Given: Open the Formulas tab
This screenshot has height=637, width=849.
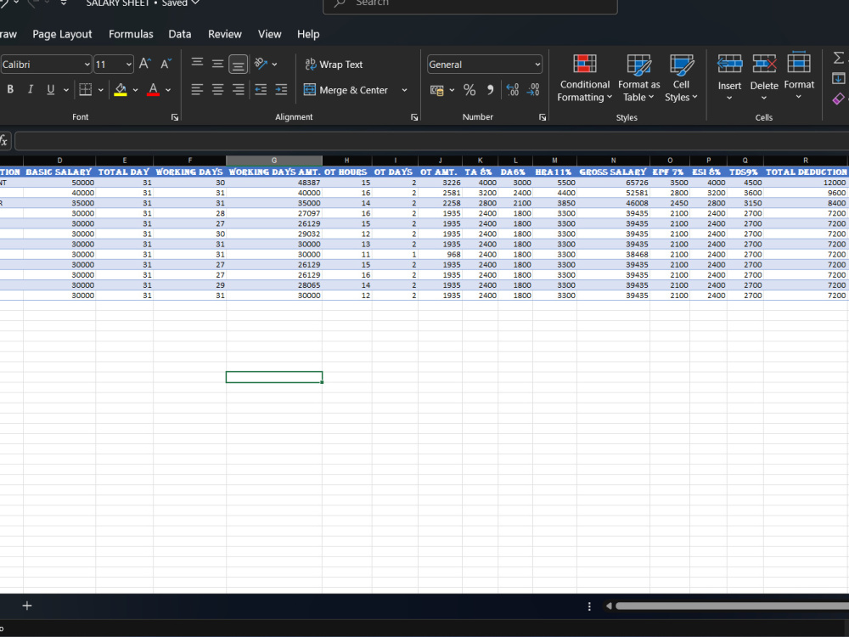Looking at the screenshot, I should click(x=131, y=34).
